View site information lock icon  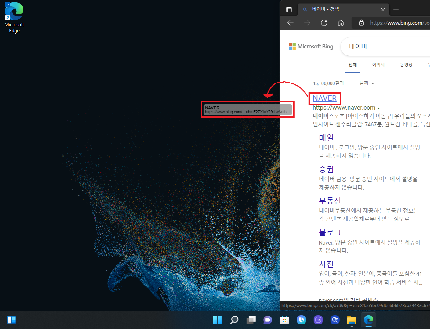pos(361,23)
